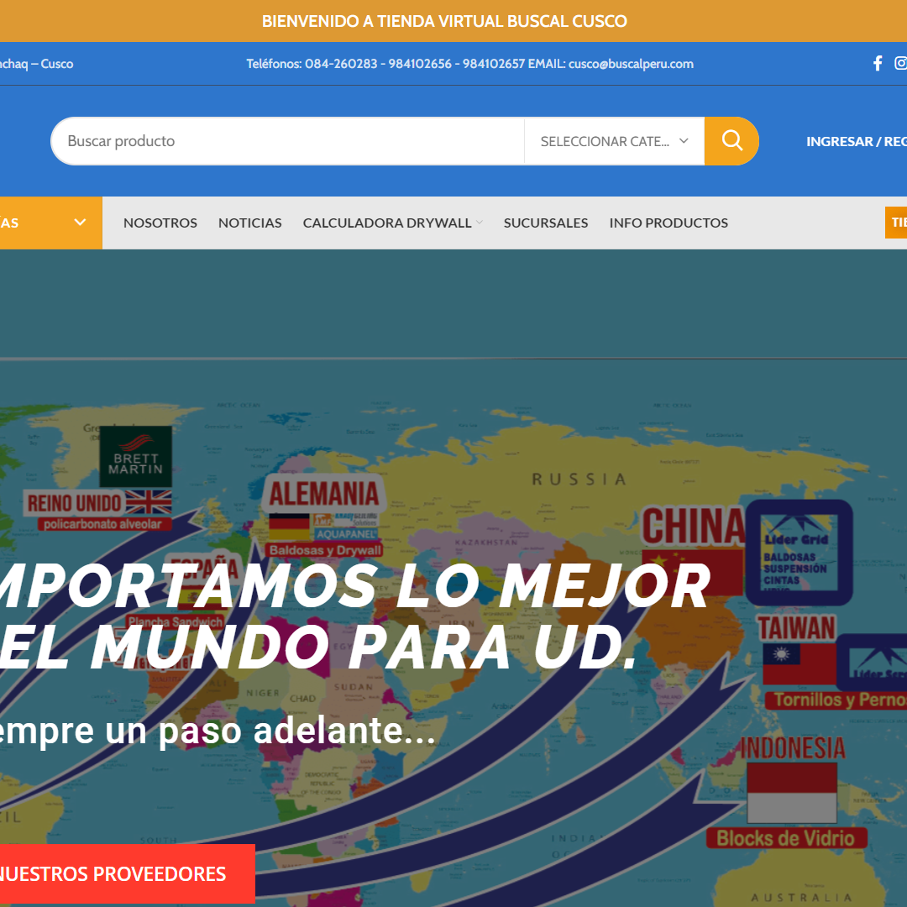Focus the Buscar producto search field
Screen dimensions: 907x907
287,141
